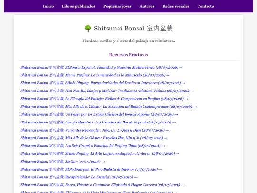Open El Arte Lingnan Adaptado al Interior link
Viewport: 257px width, 193px height.
[100, 153]
